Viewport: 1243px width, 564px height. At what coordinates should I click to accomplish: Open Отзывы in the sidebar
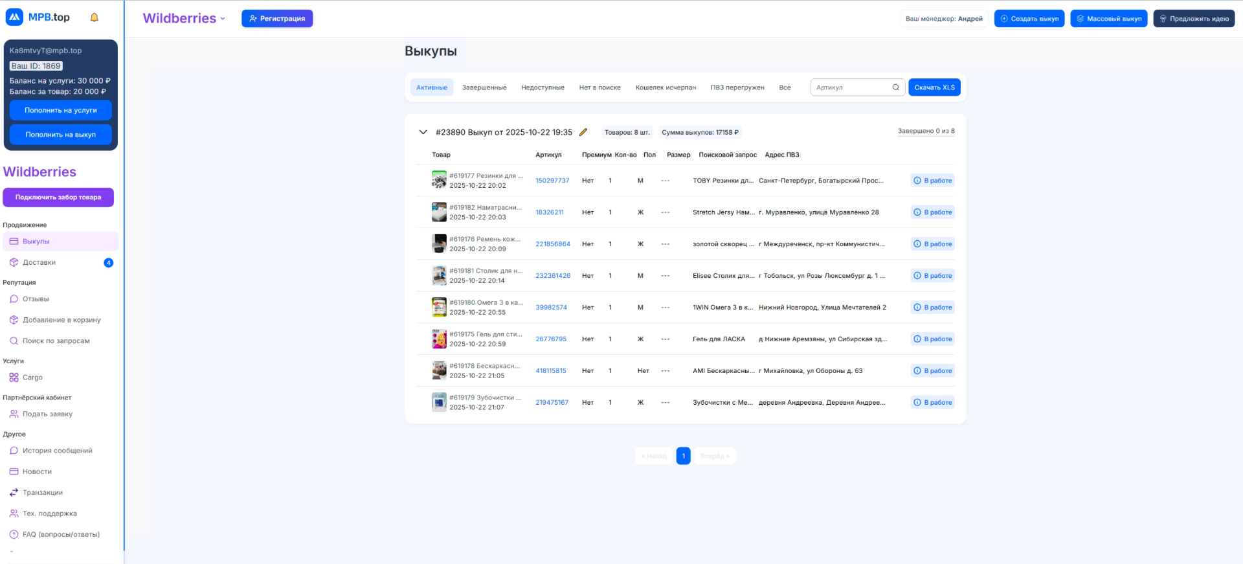pos(61,299)
